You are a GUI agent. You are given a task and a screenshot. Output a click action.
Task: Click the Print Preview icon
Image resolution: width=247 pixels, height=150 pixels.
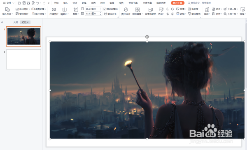click(x=33, y=3)
